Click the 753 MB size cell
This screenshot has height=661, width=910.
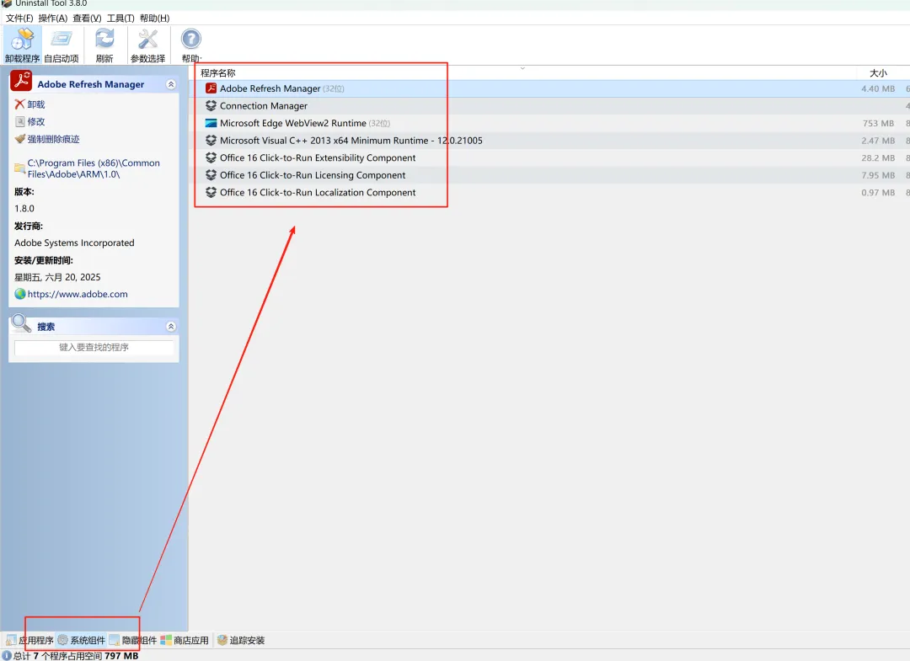[x=878, y=124]
